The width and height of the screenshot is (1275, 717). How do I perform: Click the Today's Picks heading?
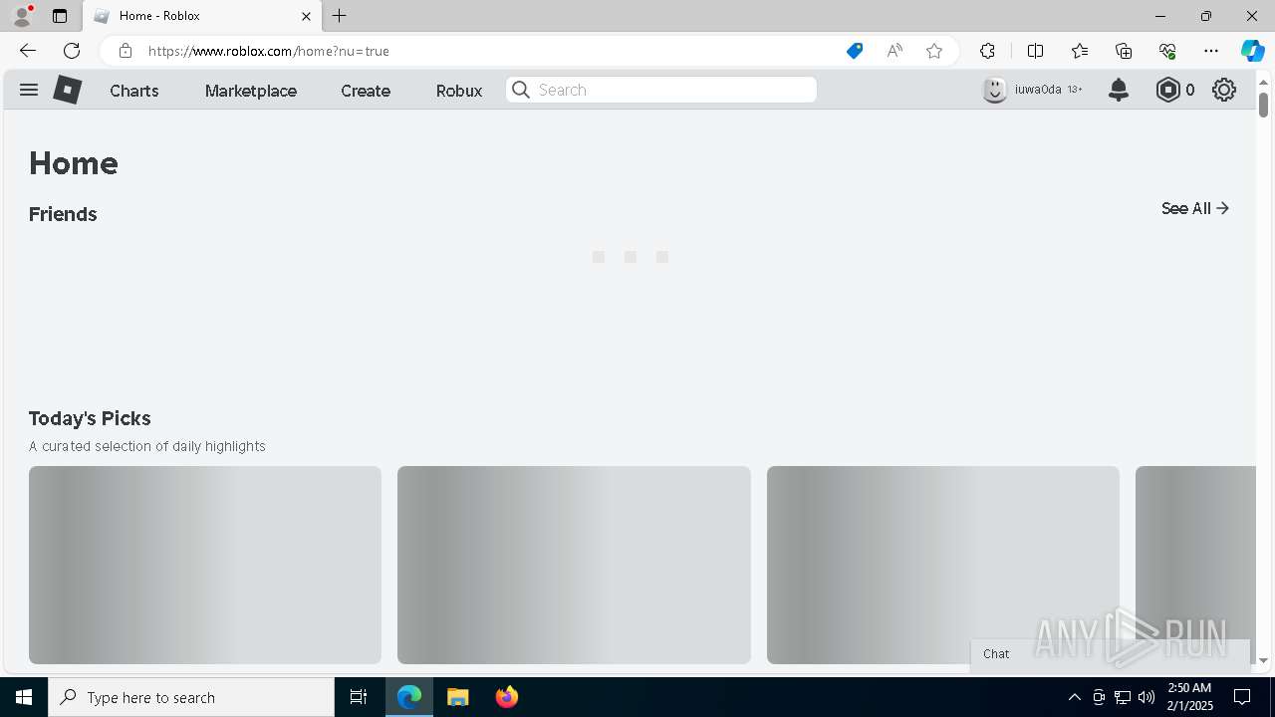[x=90, y=418]
